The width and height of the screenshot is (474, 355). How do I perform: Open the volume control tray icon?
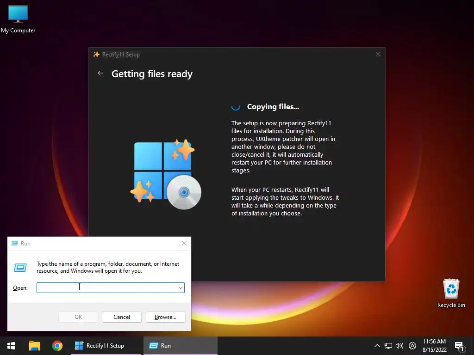coord(399,346)
